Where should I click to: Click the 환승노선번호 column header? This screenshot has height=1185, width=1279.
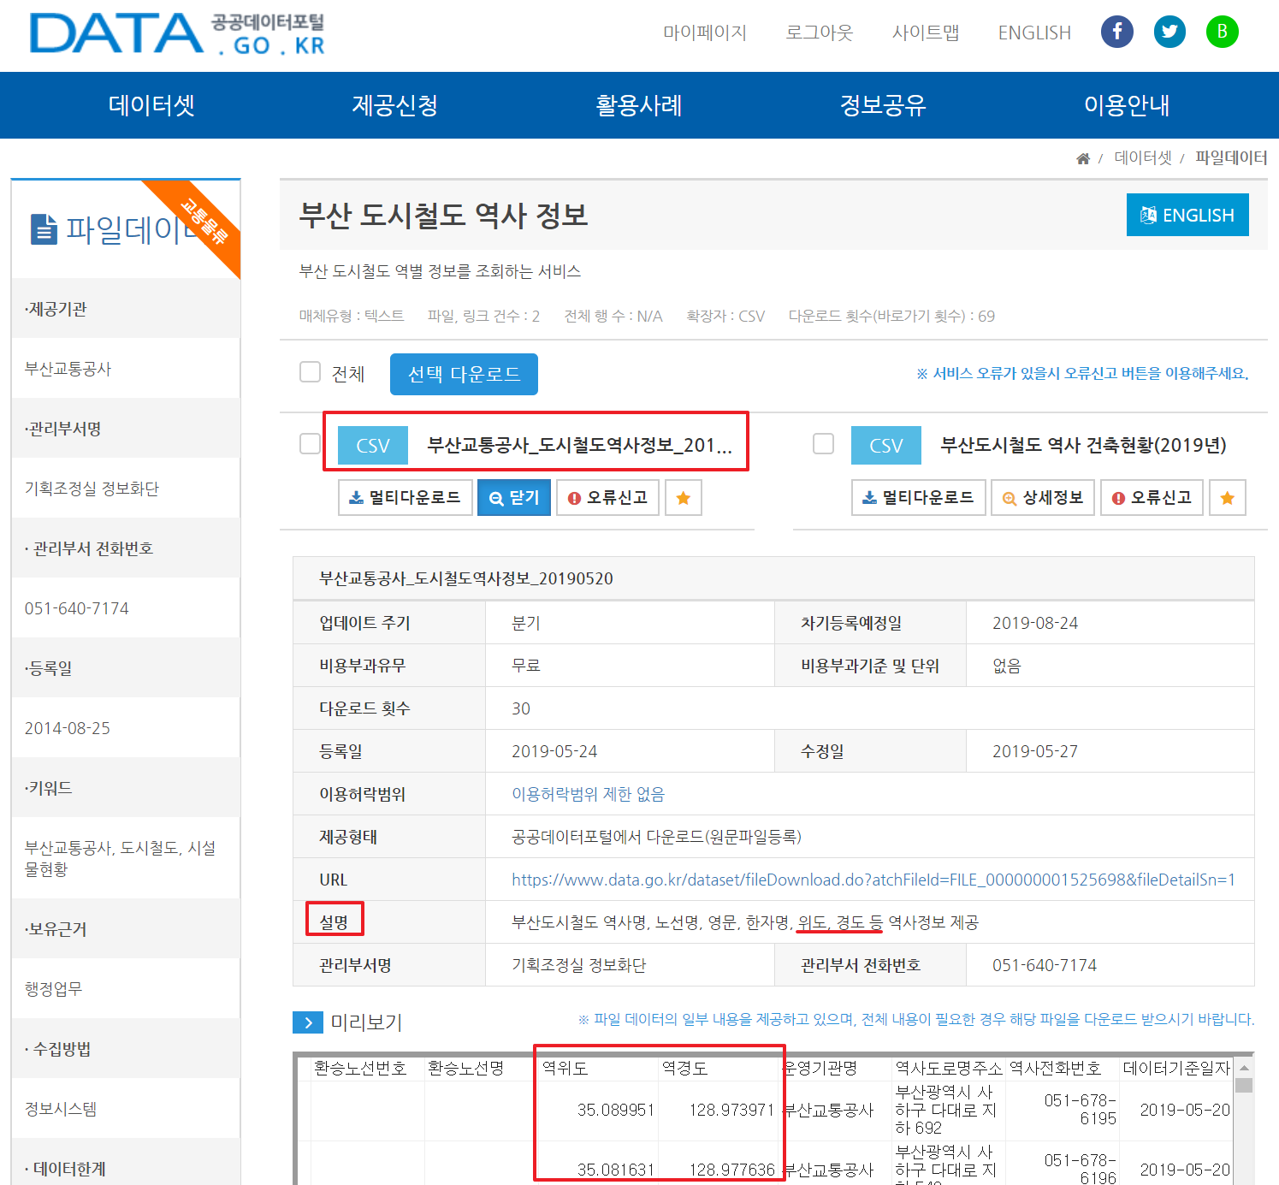360,1068
